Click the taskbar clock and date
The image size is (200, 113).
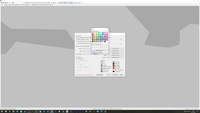click(x=193, y=111)
